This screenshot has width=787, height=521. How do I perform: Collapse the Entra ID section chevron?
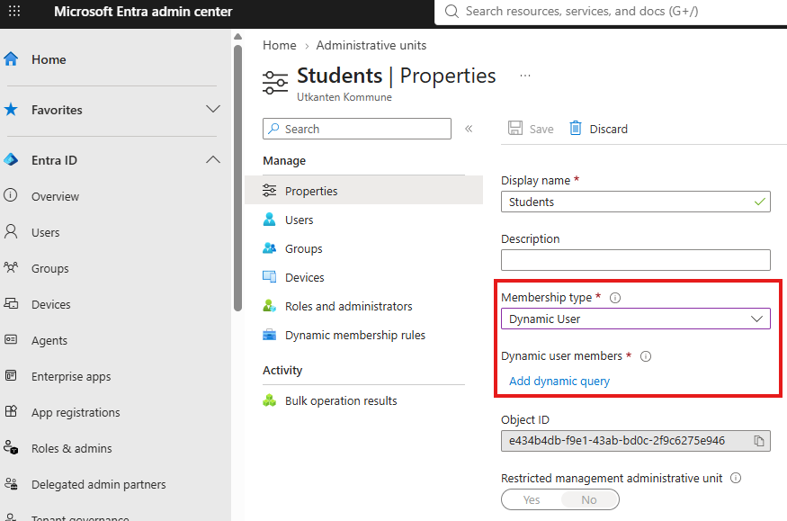213,159
